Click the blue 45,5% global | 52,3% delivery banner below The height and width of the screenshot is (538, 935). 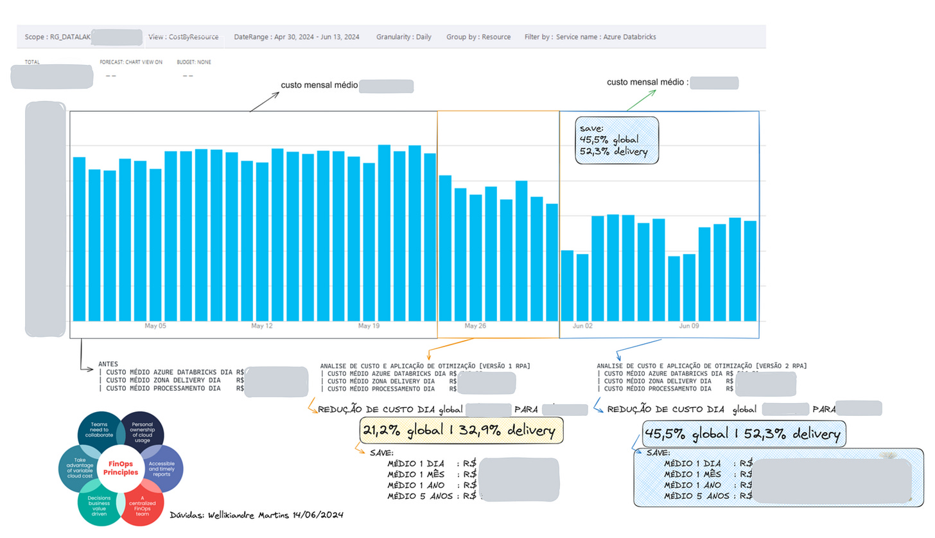[744, 434]
